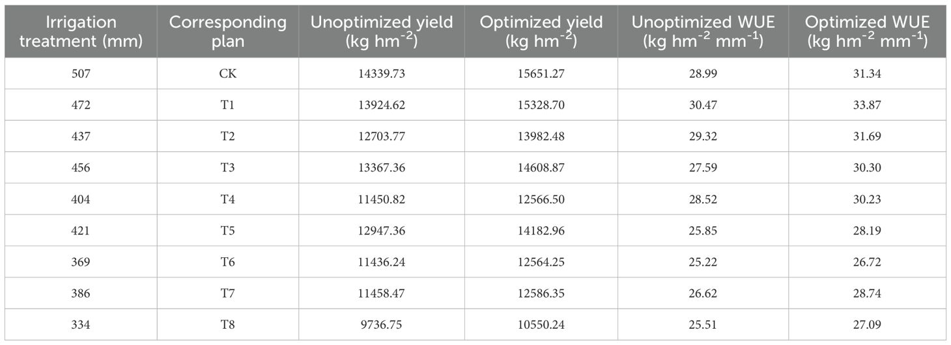951x345 pixels.
Task: Select the T8 plan cell
Action: pos(227,324)
